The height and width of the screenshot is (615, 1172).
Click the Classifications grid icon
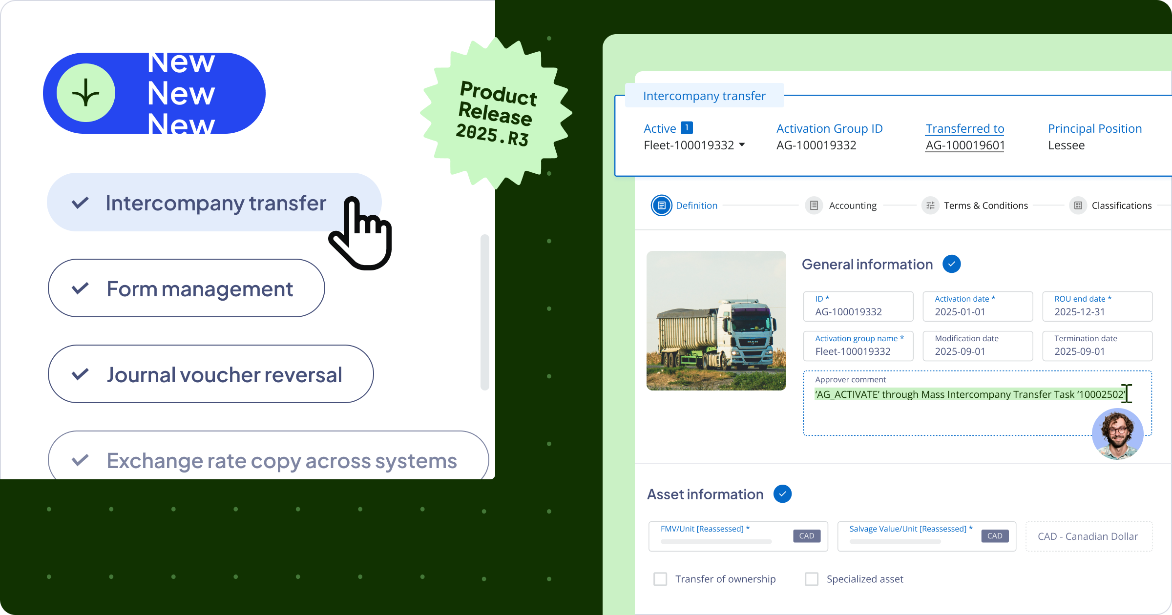click(x=1078, y=205)
